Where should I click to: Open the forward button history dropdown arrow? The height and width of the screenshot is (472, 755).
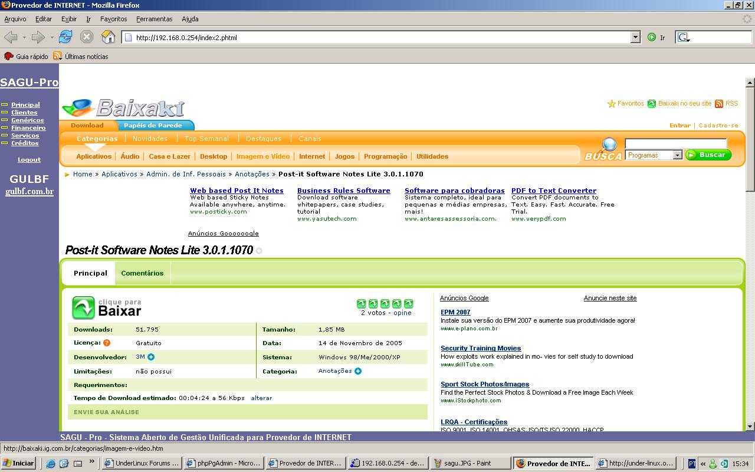click(x=52, y=38)
